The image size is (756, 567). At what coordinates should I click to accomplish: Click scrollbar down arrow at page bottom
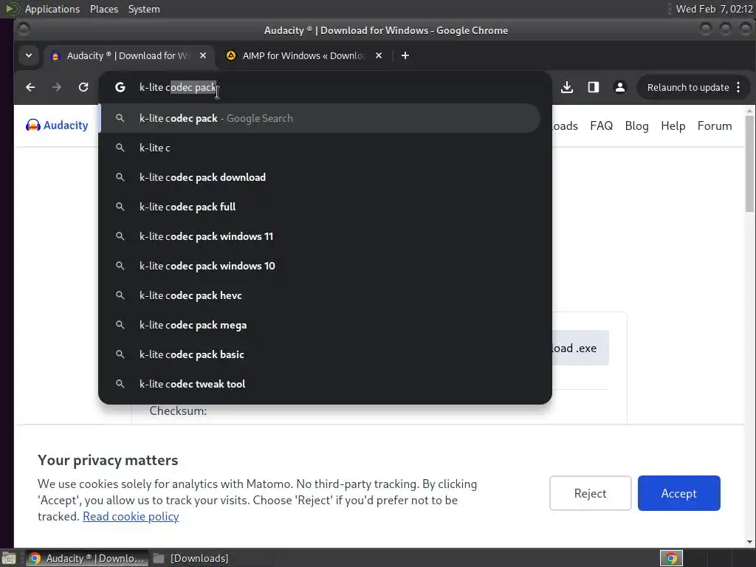point(749,542)
